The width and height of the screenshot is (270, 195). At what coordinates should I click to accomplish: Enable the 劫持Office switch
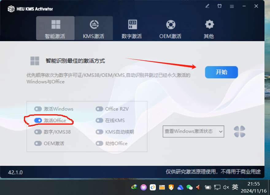coord(99,143)
